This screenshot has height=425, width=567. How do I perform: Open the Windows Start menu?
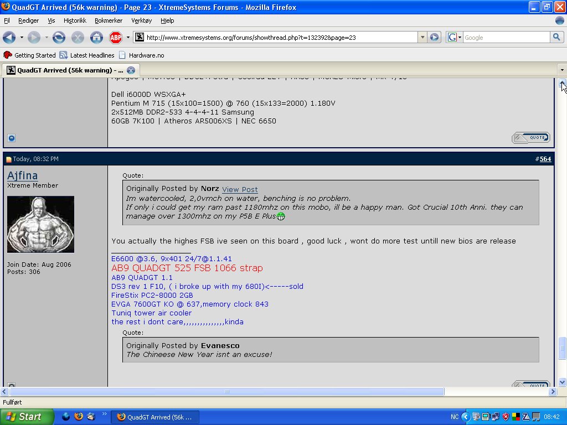[x=27, y=417]
